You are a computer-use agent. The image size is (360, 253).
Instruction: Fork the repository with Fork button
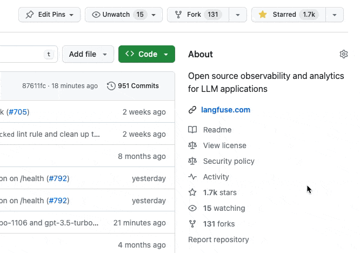[x=197, y=15]
